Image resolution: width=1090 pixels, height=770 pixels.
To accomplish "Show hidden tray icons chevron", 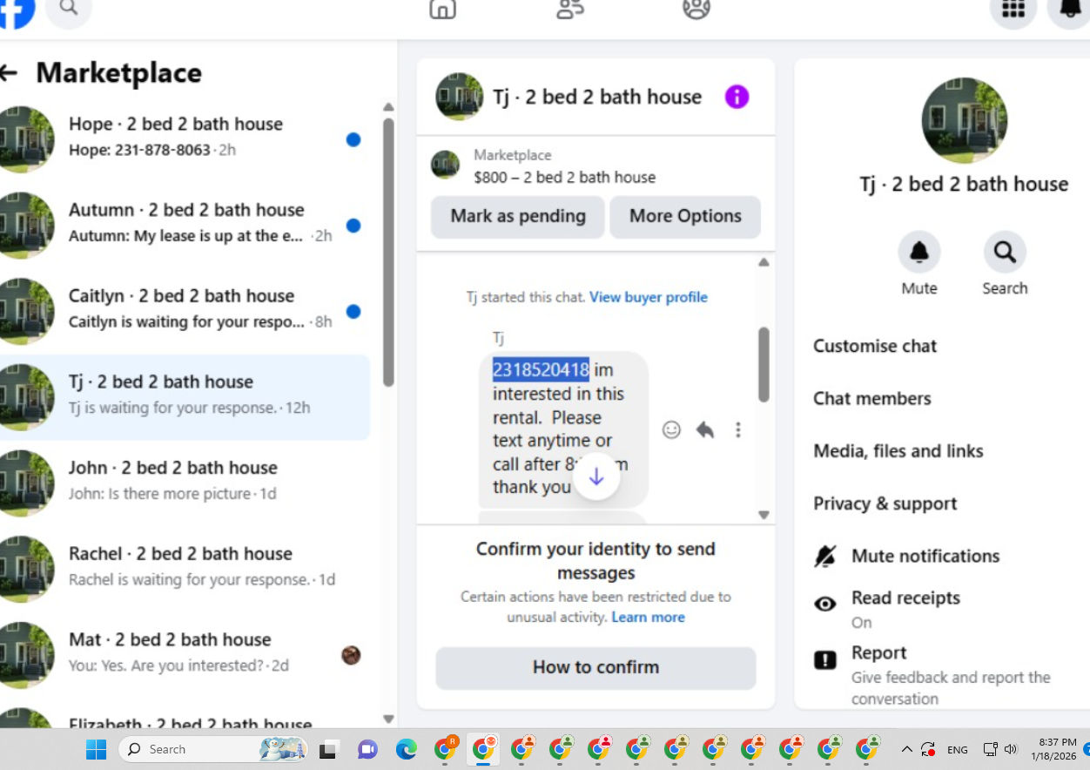I will pyautogui.click(x=906, y=749).
